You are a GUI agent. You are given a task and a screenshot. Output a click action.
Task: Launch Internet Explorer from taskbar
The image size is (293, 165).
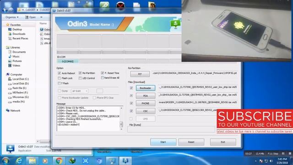(19, 161)
